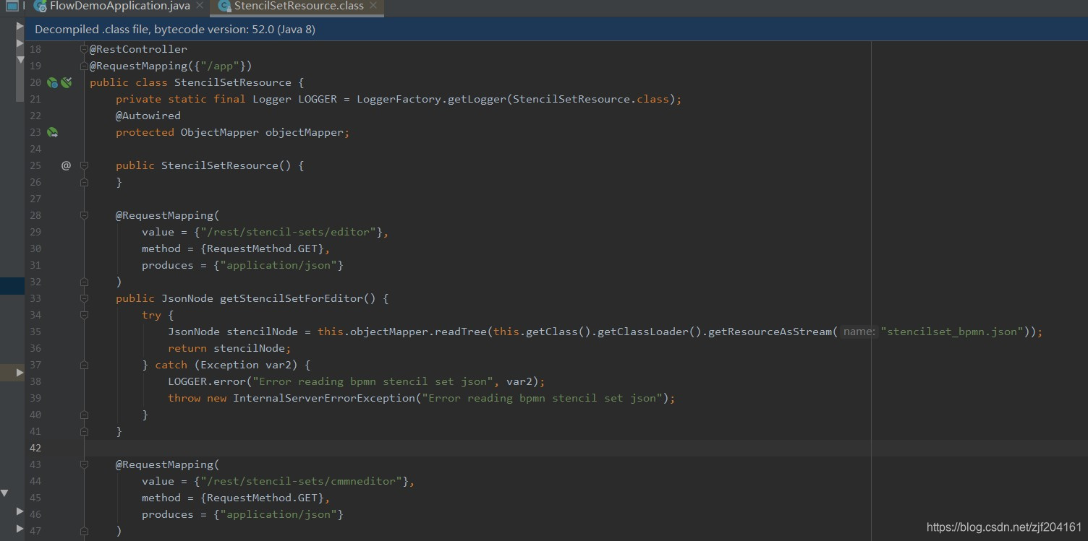
Task: Fold the getStencilSetForEditor method on line 33
Action: [x=84, y=298]
